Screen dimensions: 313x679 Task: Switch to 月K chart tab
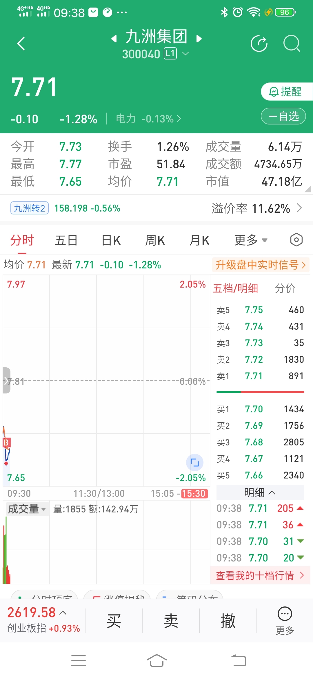[x=199, y=240]
